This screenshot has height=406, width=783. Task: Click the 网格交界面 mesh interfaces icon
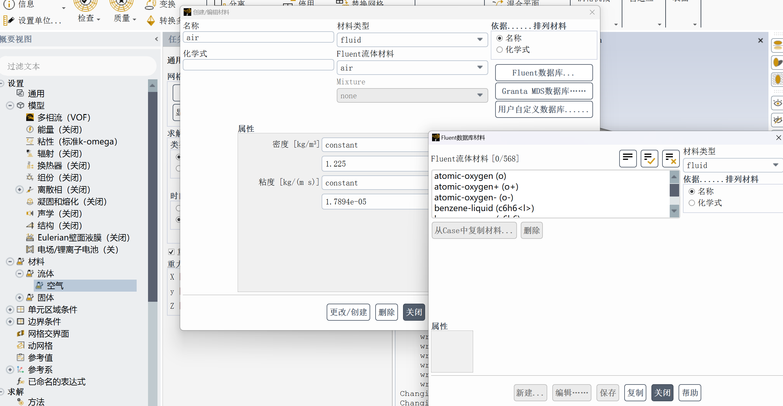pyautogui.click(x=21, y=334)
